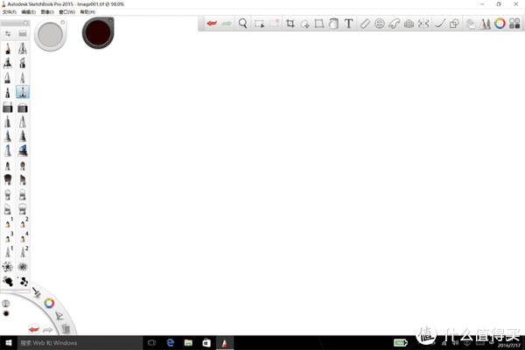Click the Windows Start button
Image resolution: width=525 pixels, height=350 pixels.
coord(8,342)
